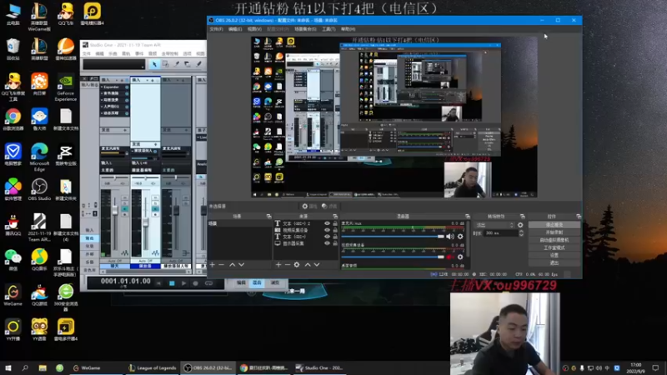667x375 pixels.
Task: Toggle the lock on the first text source
Action: (335, 223)
